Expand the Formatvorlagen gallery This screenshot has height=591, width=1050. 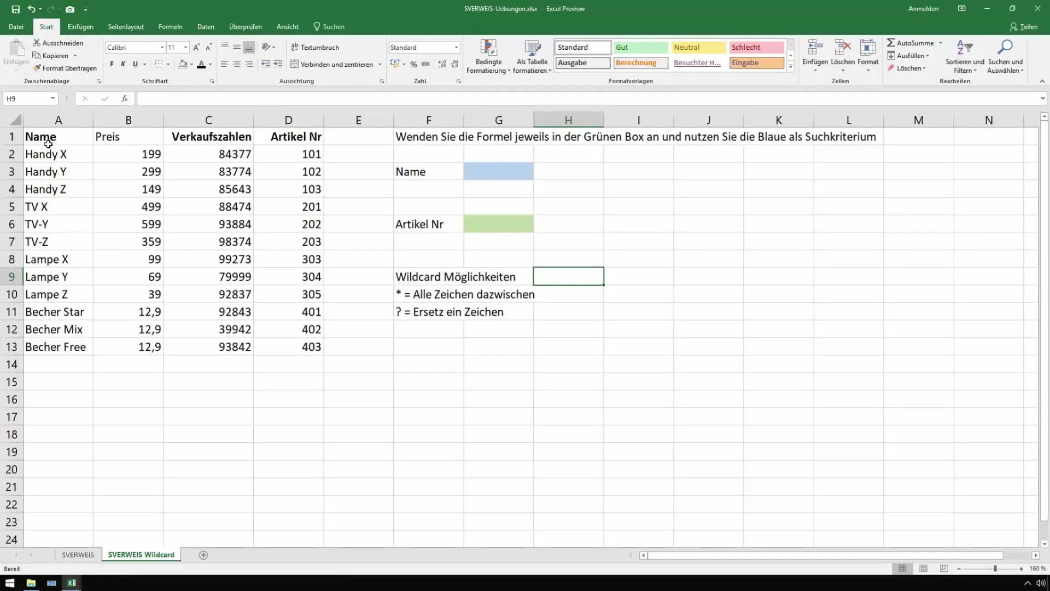[790, 66]
